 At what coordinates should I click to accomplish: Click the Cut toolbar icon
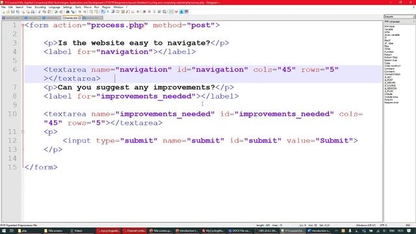click(39, 12)
